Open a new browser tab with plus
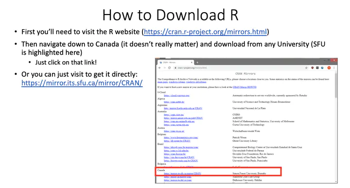350x188 pixels. click(x=197, y=63)
